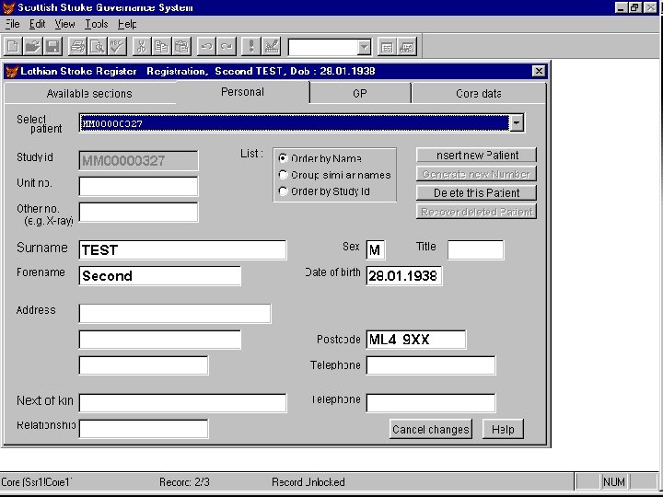Click the Select patient combo box value MM00000327
Screen dimensions: 663x497
click(x=295, y=123)
